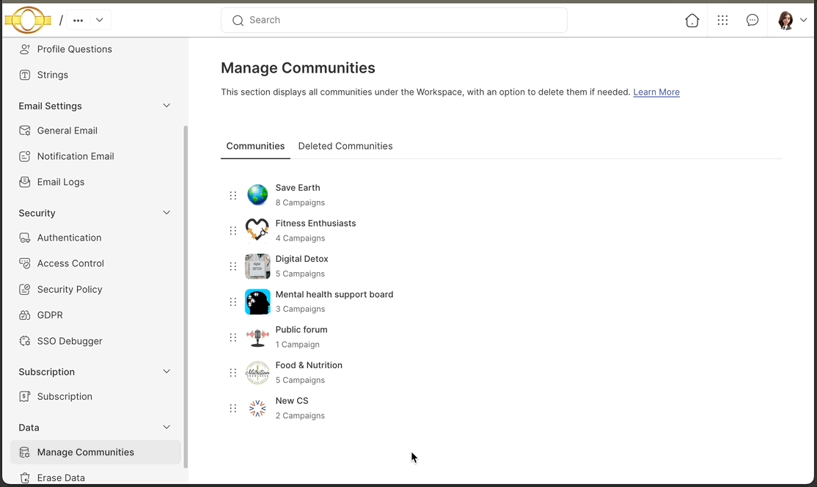Select the Notification Email sidebar icon
This screenshot has height=487, width=817.
24,156
